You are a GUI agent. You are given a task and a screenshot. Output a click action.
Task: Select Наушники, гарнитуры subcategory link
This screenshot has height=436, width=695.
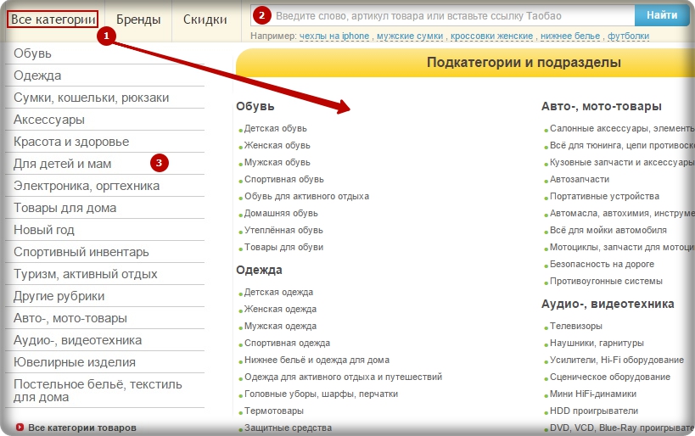[x=597, y=343]
